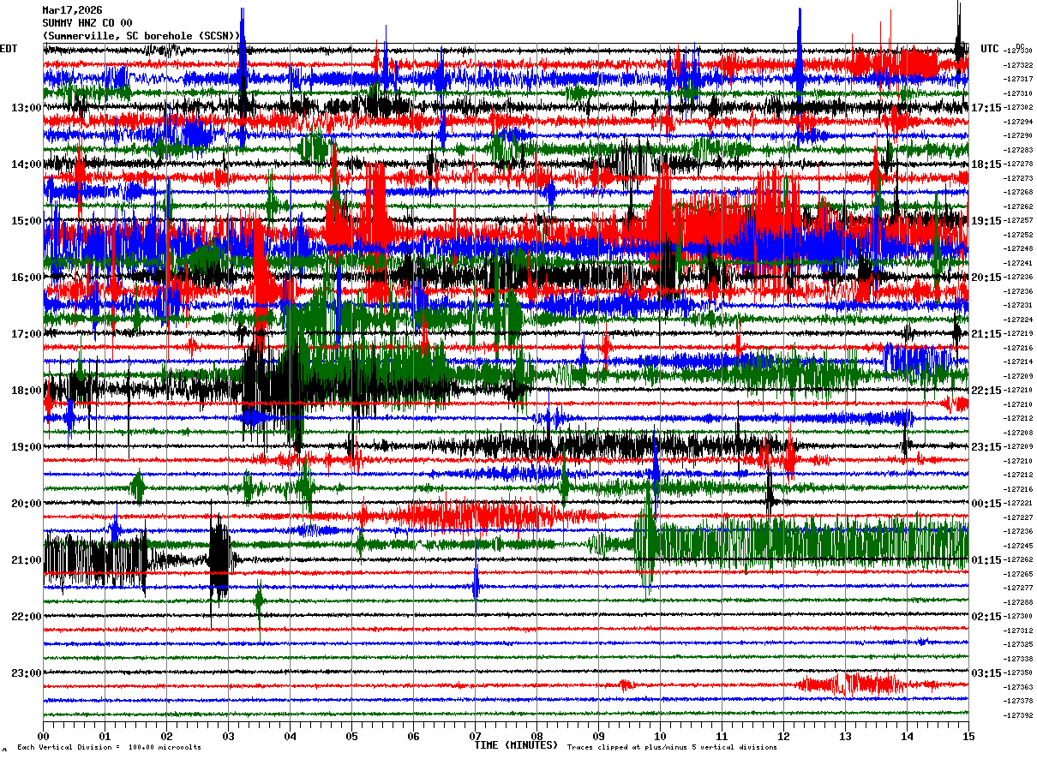Click the 13:00 EDT time label
The width and height of the screenshot is (1037, 759).
pos(27,108)
